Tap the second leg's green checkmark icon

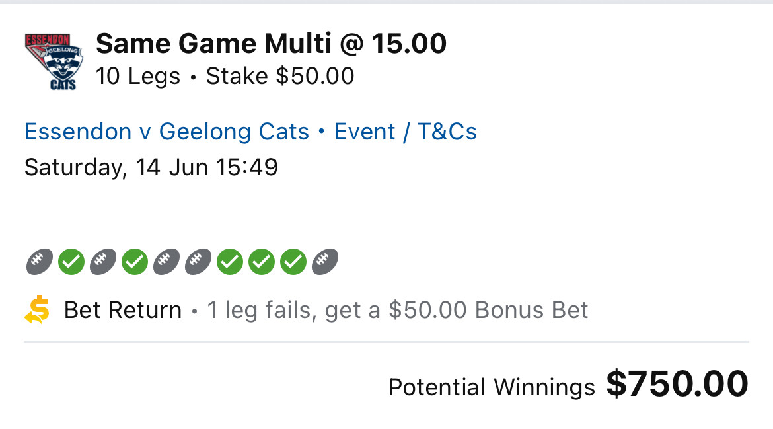click(x=71, y=261)
